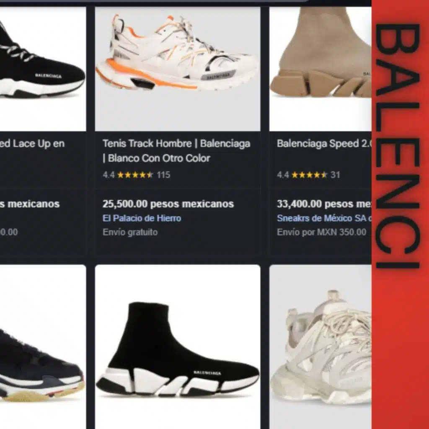This screenshot has height=429, width=429.
Task: Click the Blanco Con Otro Color subtitle
Action: [157, 158]
